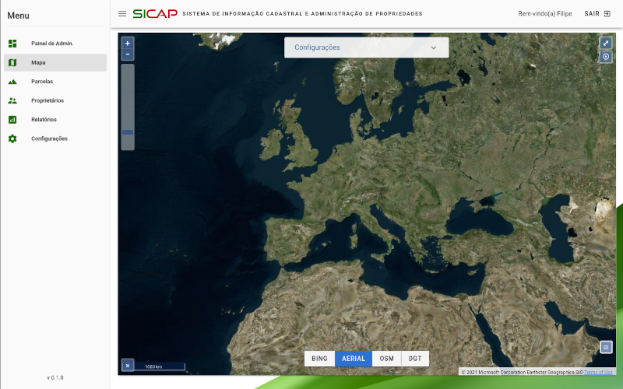The width and height of the screenshot is (623, 389).
Task: Click the Configurações chevron arrow
Action: 434,47
